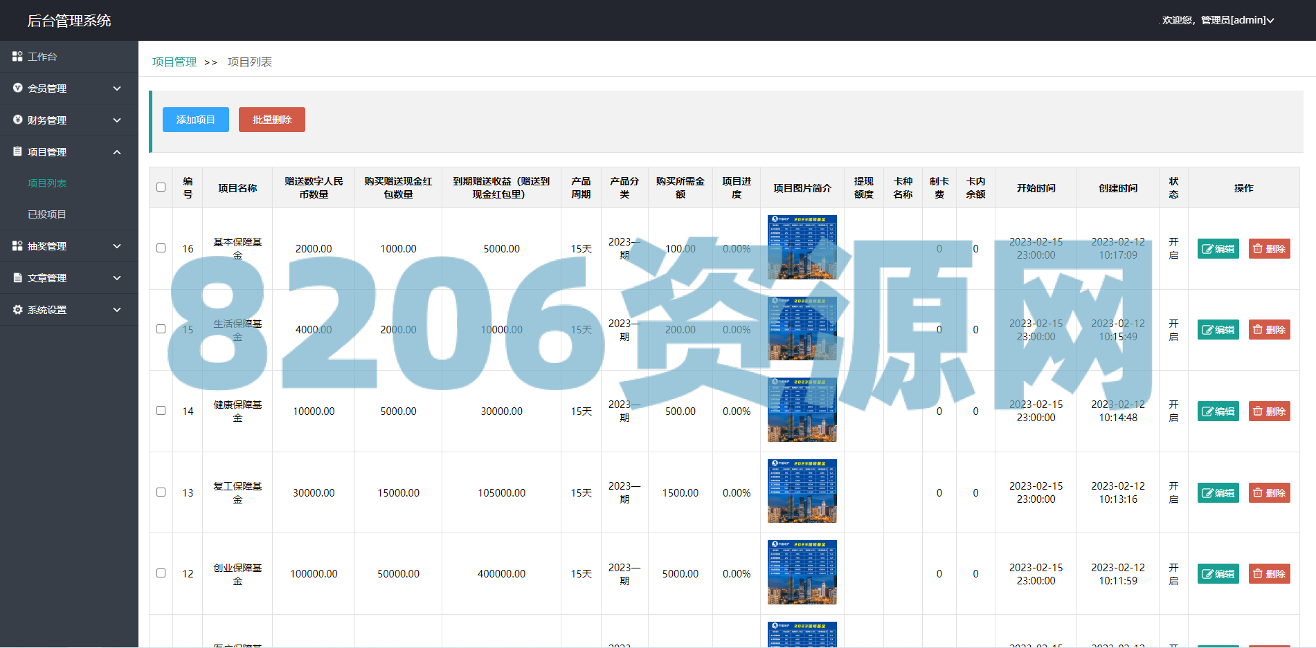Open the thumbnail image for project 12

point(802,572)
